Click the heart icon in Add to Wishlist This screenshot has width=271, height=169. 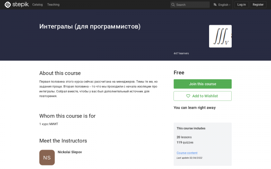coord(188,96)
